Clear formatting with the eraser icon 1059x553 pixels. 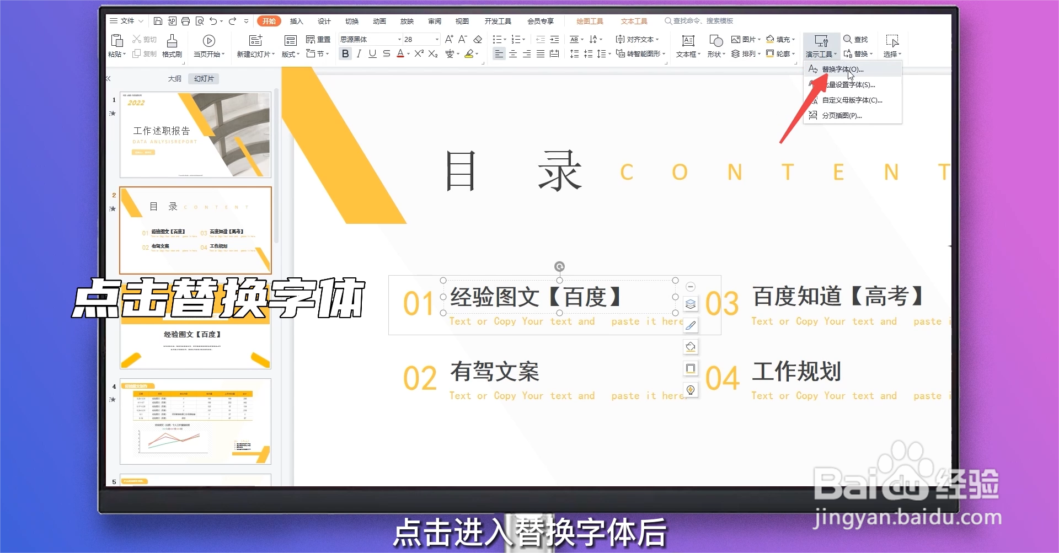[478, 39]
